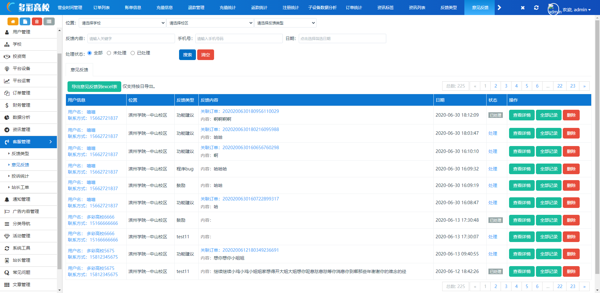The height and width of the screenshot is (293, 600).
Task: Close current tab with top X icon
Action: 522,8
